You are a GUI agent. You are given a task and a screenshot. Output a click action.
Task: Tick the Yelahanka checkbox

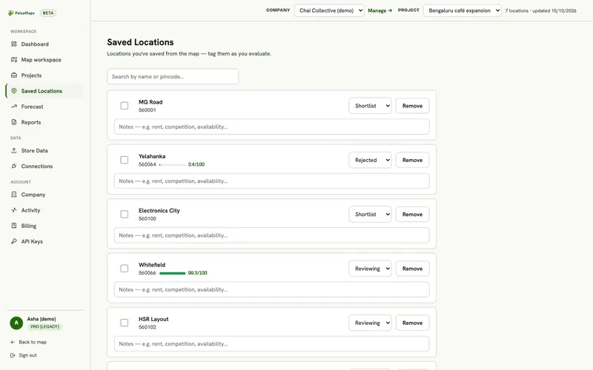point(124,160)
